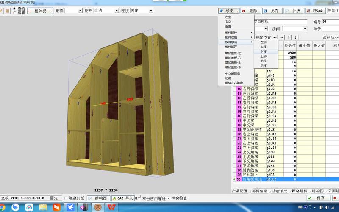This screenshot has width=339, height=212.
Task: Click the CAD 导入 button
Action: (x=123, y=198)
